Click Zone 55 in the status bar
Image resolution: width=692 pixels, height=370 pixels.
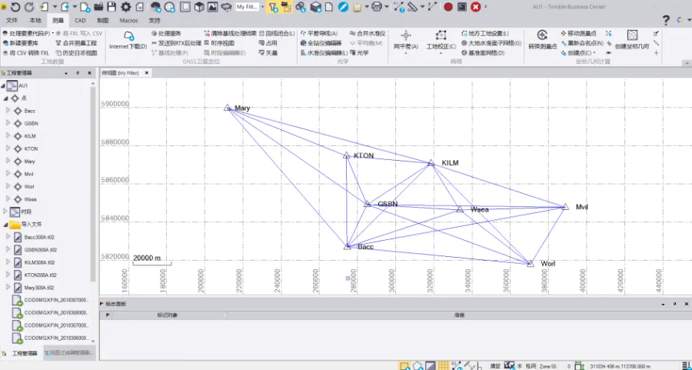pos(547,366)
